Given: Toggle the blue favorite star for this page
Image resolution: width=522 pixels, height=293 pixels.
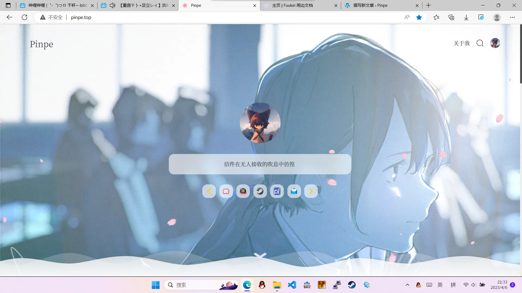Looking at the screenshot, I should [419, 17].
